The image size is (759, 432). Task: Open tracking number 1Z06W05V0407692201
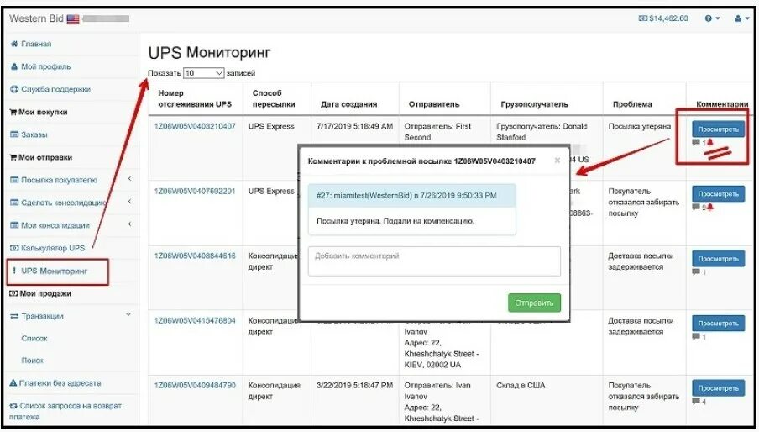(195, 192)
